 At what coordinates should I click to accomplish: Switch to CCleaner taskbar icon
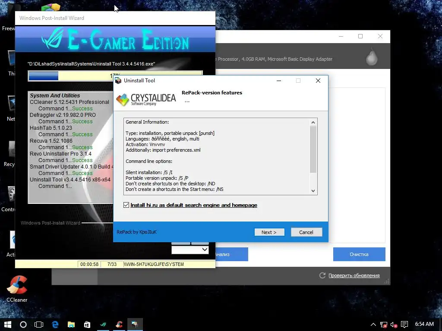(119, 324)
